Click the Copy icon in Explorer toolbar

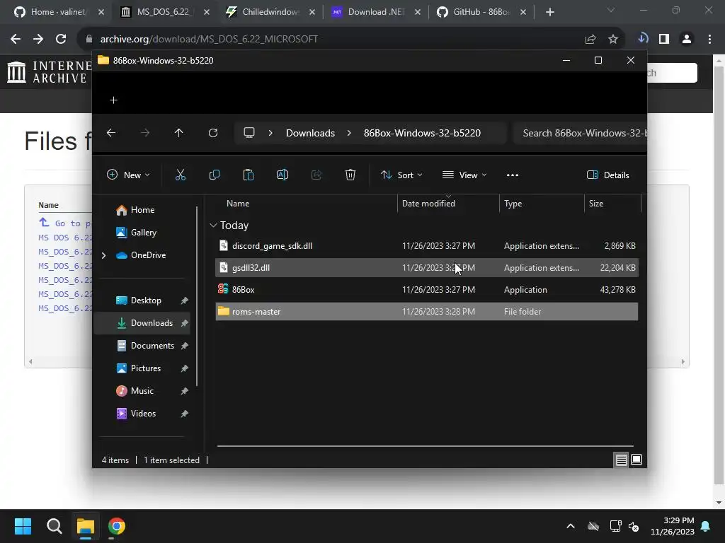coord(214,175)
